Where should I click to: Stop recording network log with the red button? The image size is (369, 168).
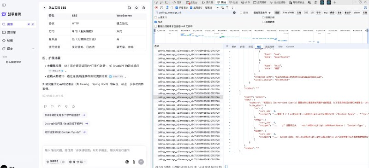[x=156, y=7]
